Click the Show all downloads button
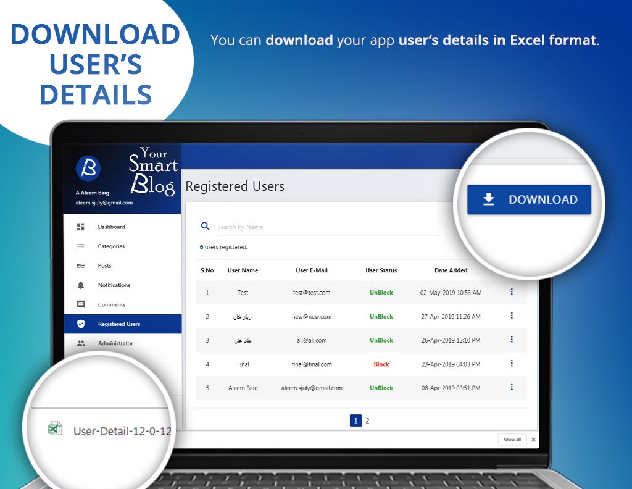The height and width of the screenshot is (489, 632). tap(512, 440)
